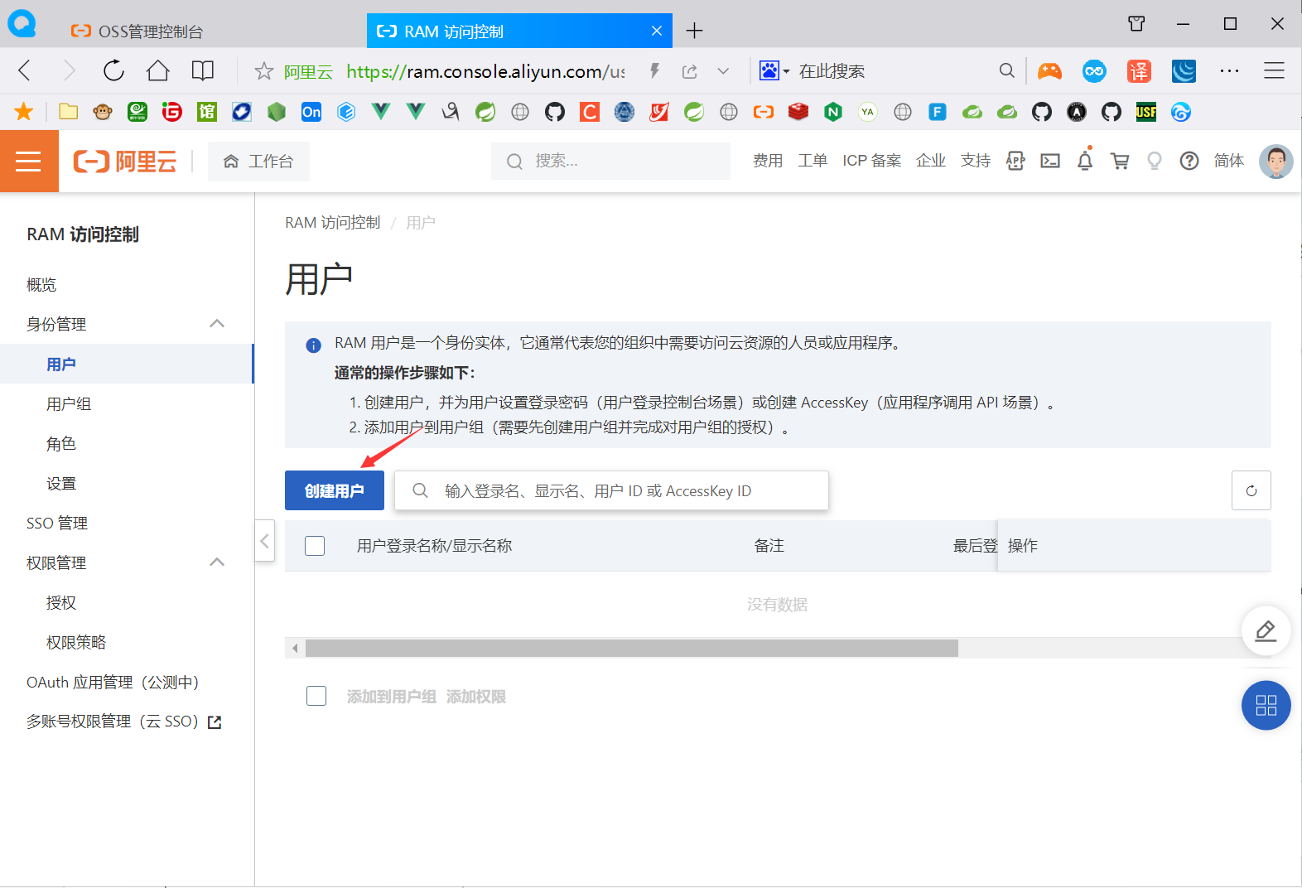Collapse the 权限管理 sidebar section
Viewport: 1302px width, 888px height.
[217, 562]
